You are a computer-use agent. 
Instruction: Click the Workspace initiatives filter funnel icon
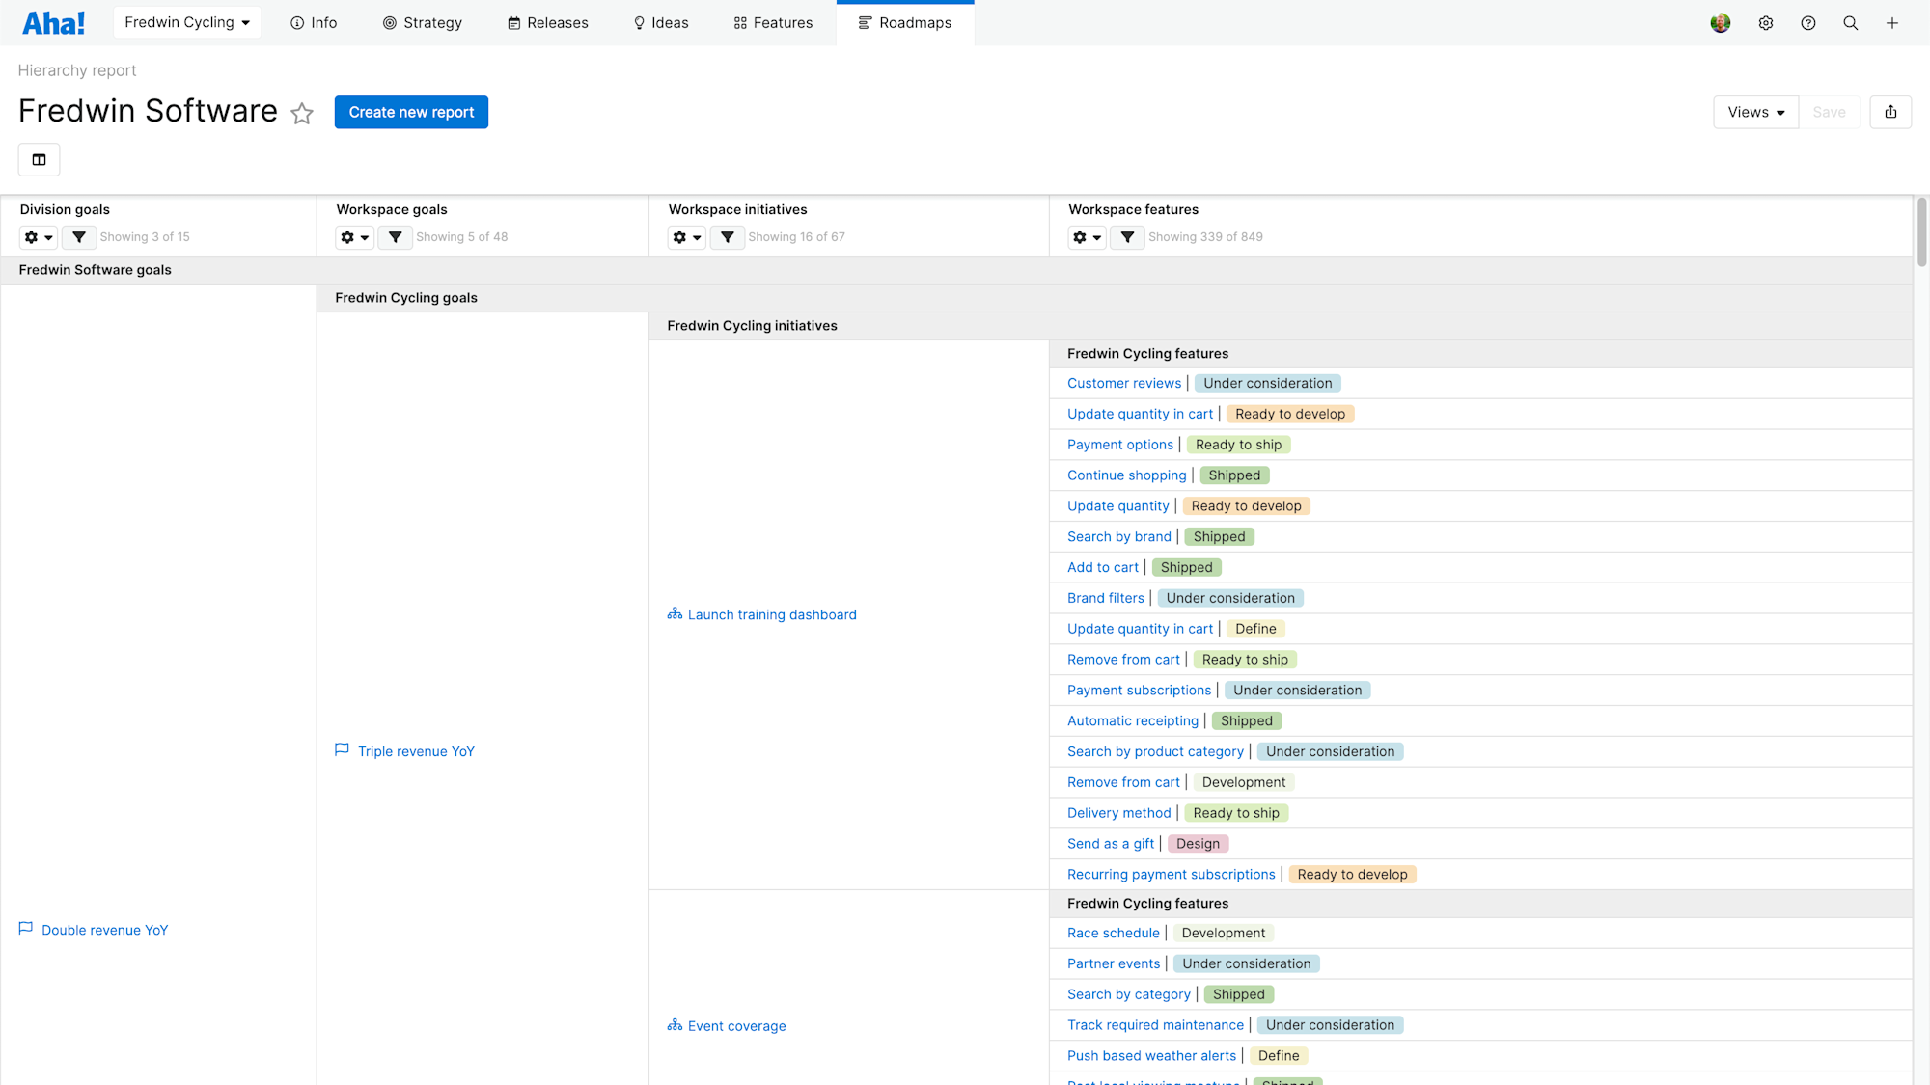coord(728,237)
